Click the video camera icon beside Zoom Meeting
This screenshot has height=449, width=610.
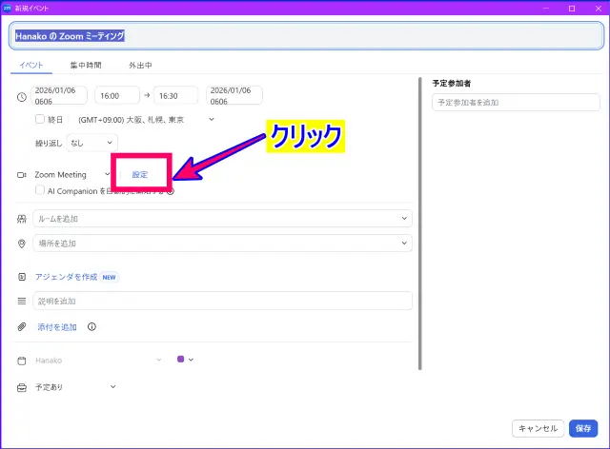click(x=22, y=175)
